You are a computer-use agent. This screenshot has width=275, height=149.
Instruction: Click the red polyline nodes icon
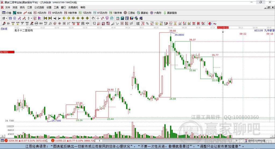coord(102,18)
